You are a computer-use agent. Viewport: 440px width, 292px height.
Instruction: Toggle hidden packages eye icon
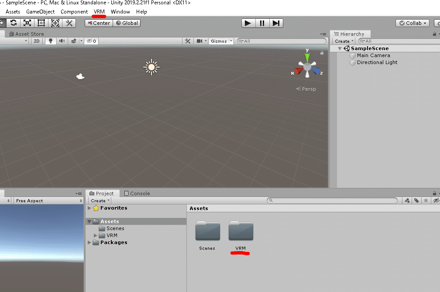(436, 200)
